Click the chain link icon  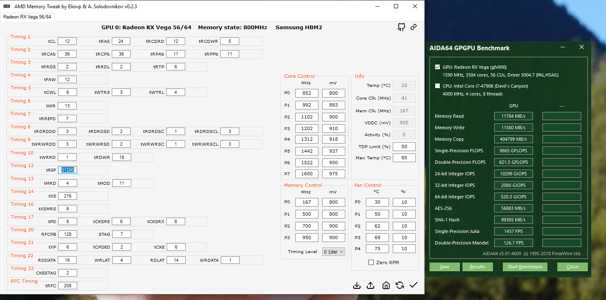(x=413, y=27)
